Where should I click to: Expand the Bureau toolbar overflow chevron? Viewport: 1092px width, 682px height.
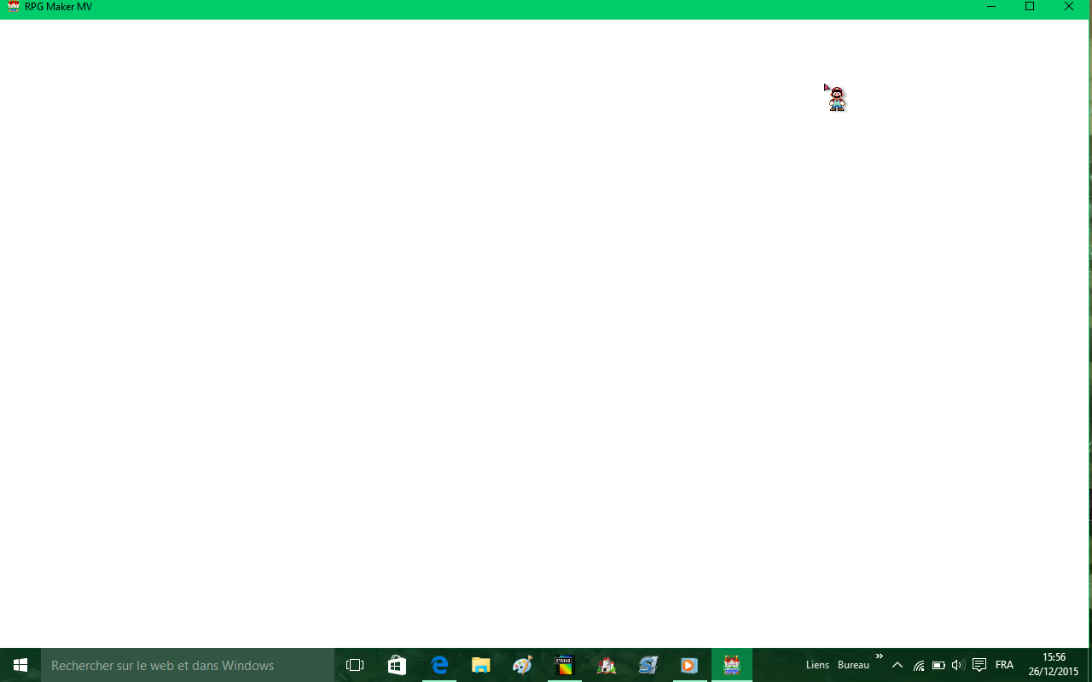[x=879, y=656]
